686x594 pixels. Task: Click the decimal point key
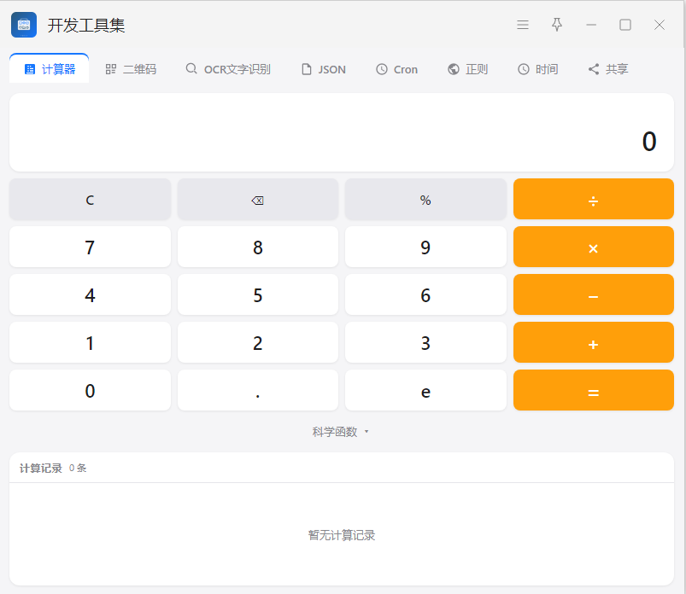coord(258,390)
